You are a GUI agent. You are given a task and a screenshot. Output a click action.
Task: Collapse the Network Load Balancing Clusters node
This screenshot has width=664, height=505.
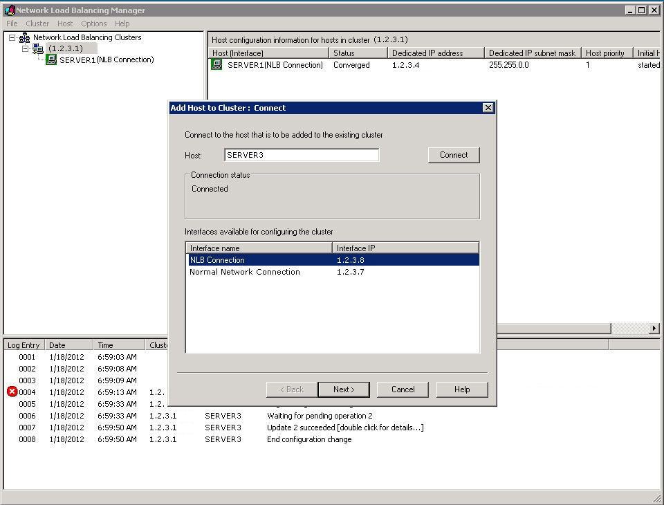click(12, 37)
